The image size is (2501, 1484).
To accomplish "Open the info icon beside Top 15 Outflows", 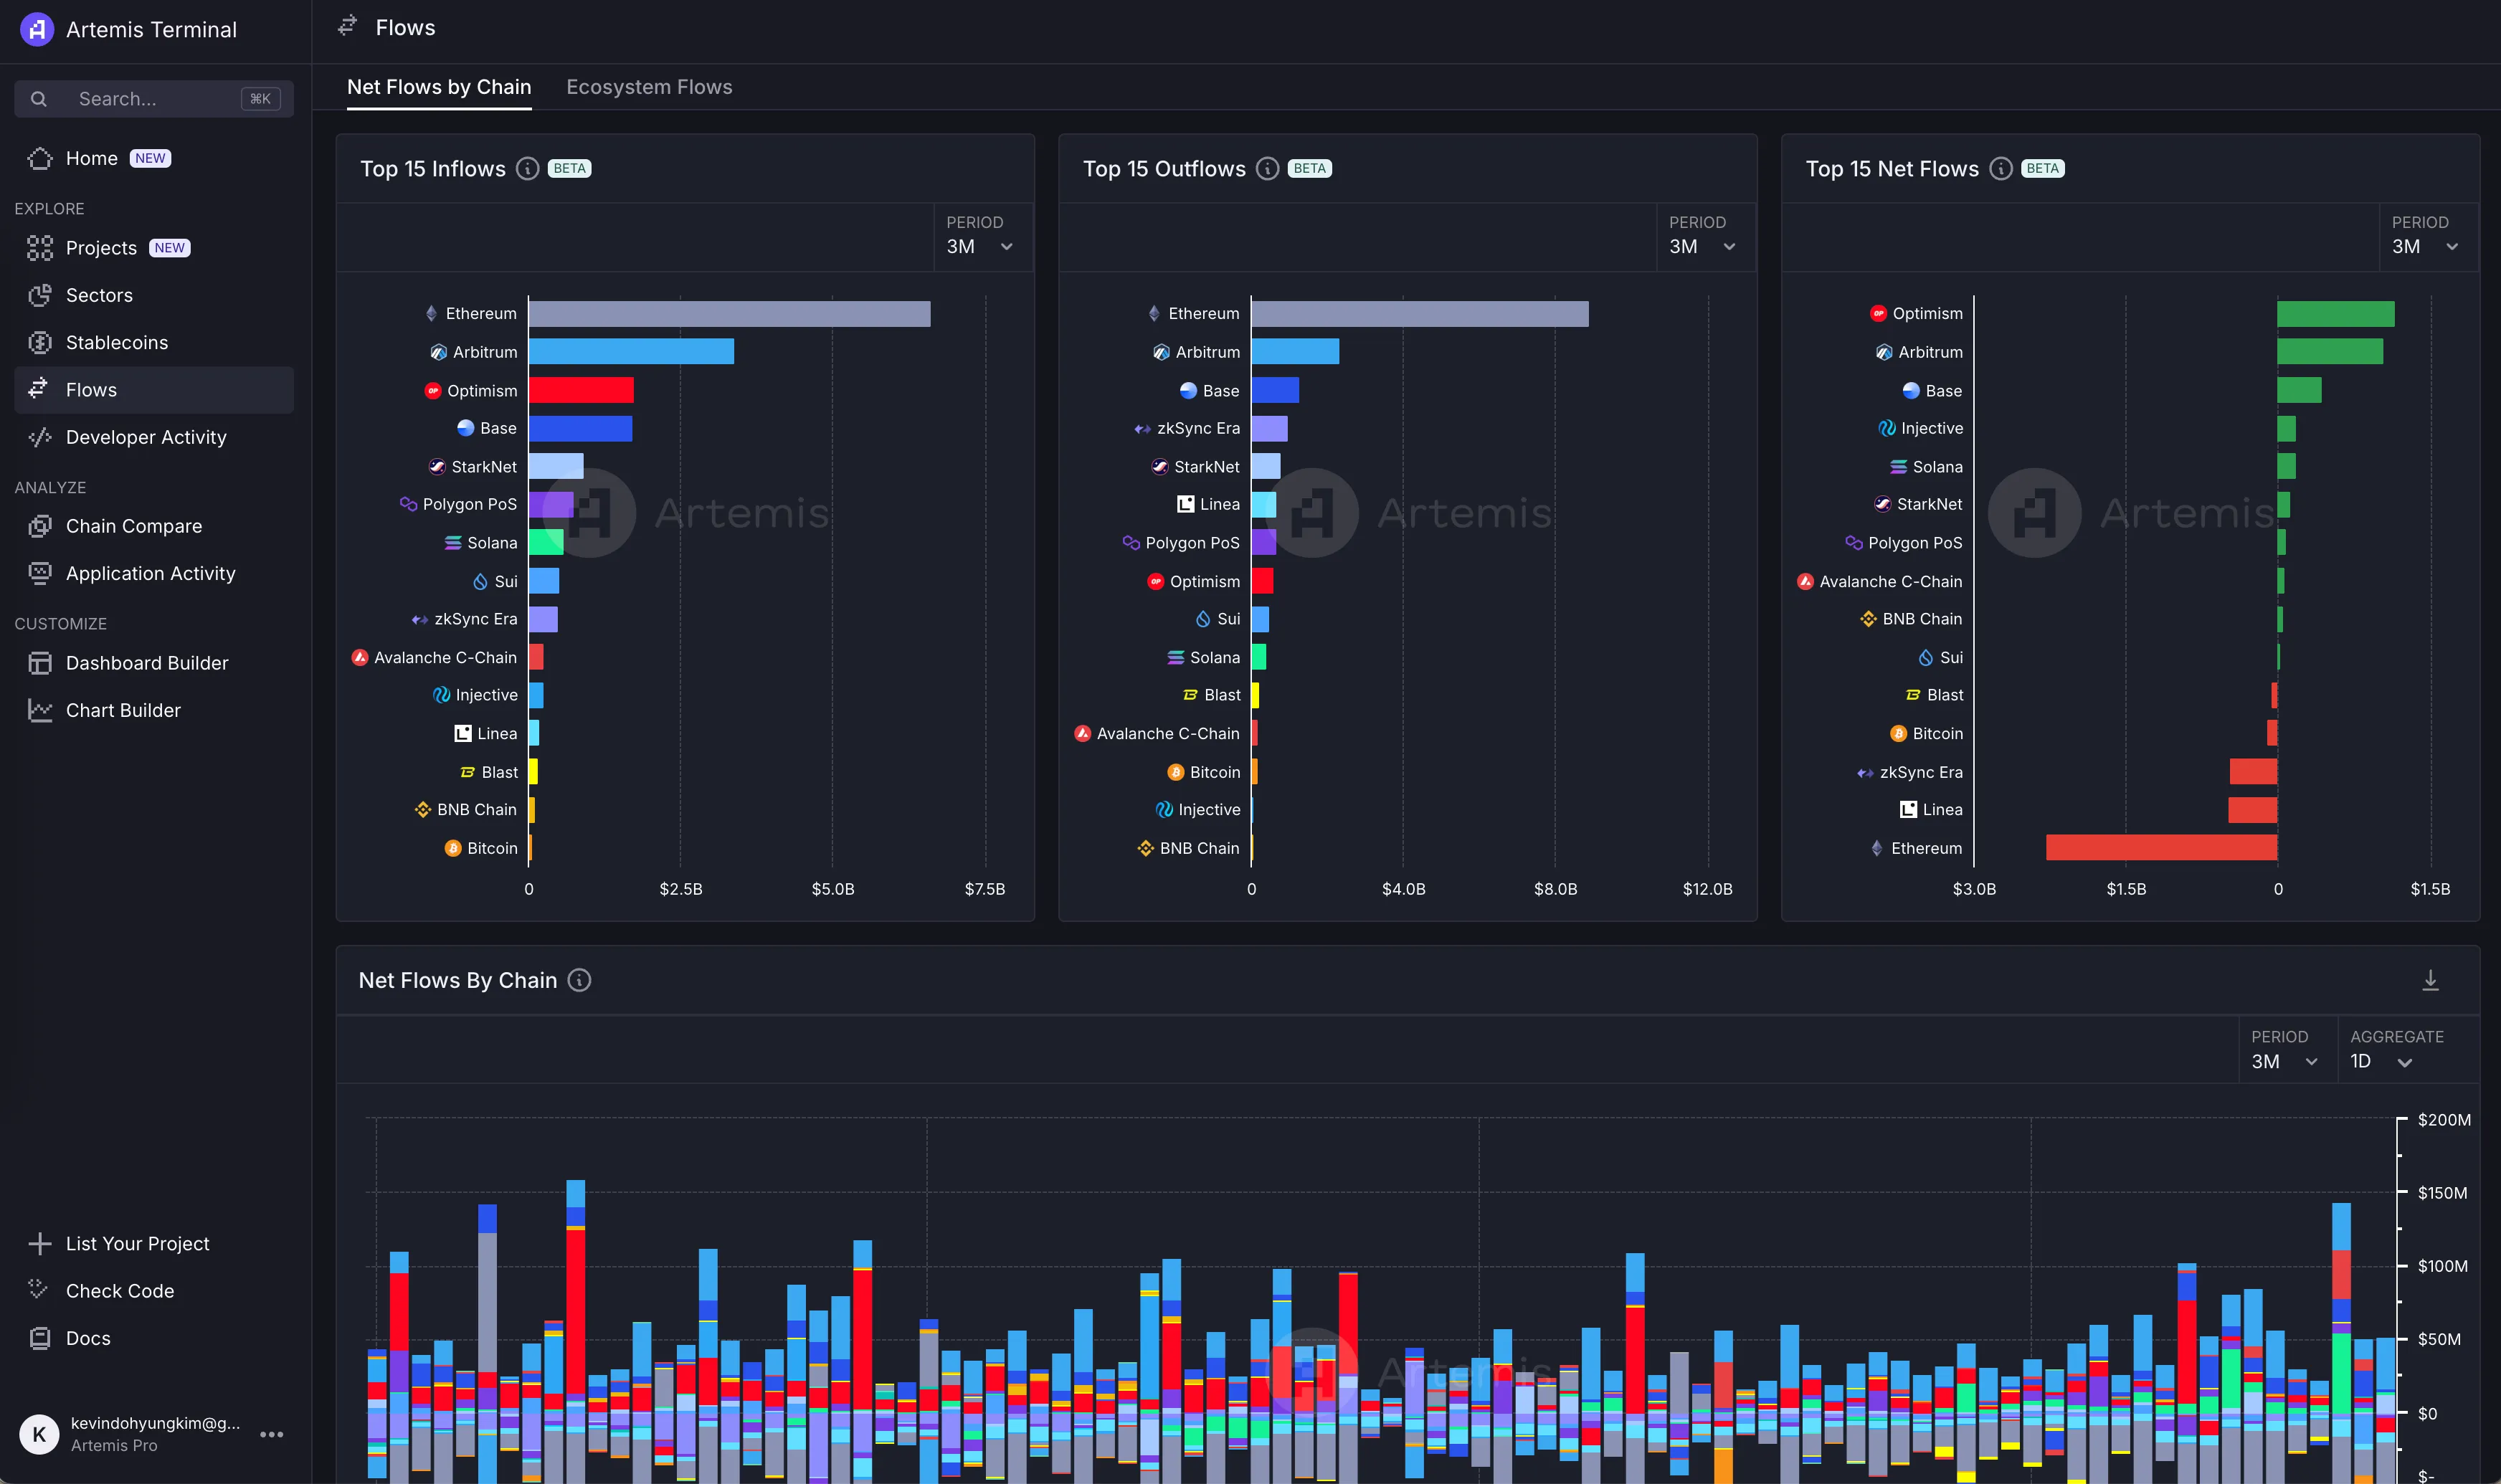I will (x=1267, y=169).
